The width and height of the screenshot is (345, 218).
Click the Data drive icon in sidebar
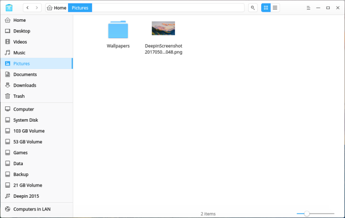pyautogui.click(x=8, y=163)
